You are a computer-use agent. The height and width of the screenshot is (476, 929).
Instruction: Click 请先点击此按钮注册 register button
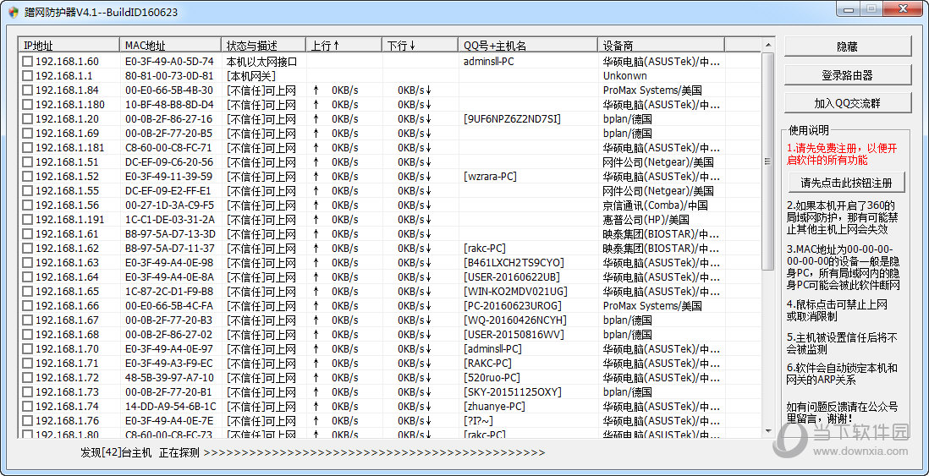847,183
